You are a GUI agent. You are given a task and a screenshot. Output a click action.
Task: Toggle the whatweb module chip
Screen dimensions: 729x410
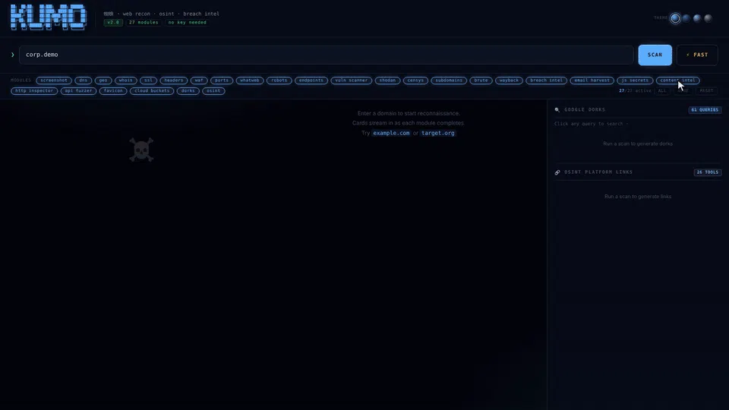(x=250, y=80)
